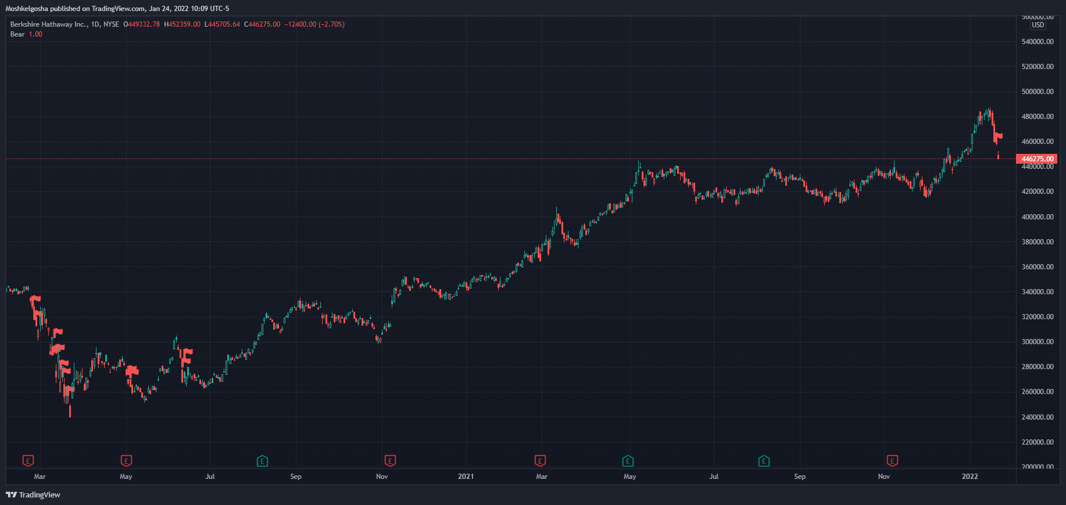
Task: Click the green earnings marker between Jul and Sep 2020
Action: [x=263, y=461]
